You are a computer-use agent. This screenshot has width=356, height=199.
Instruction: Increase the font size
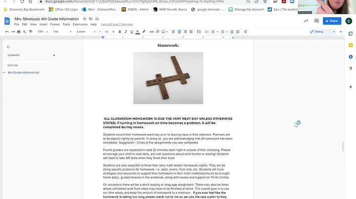(113, 32)
